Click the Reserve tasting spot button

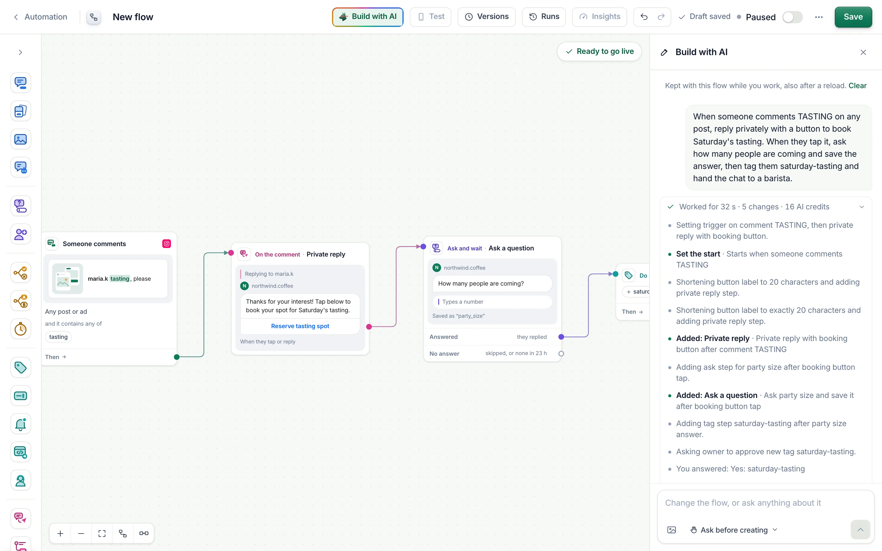(x=300, y=326)
